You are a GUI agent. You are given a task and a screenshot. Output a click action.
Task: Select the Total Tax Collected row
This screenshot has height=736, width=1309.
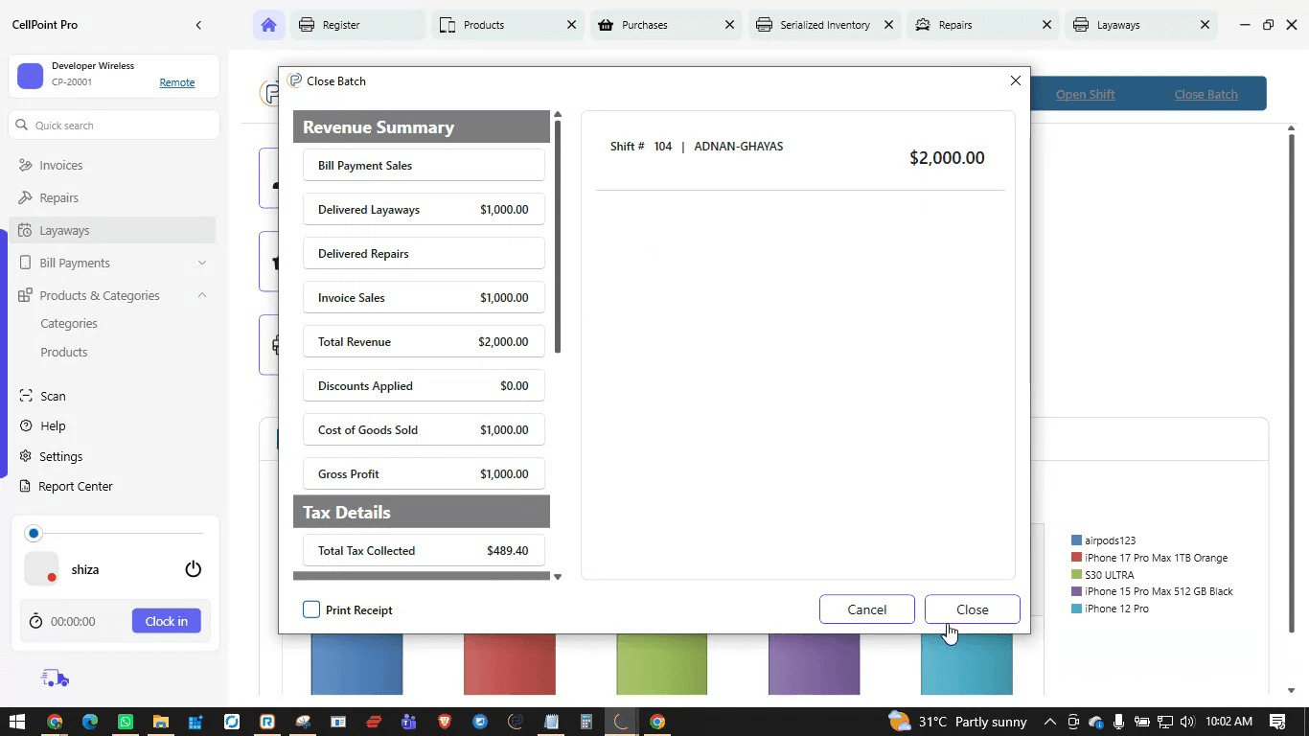point(424,551)
